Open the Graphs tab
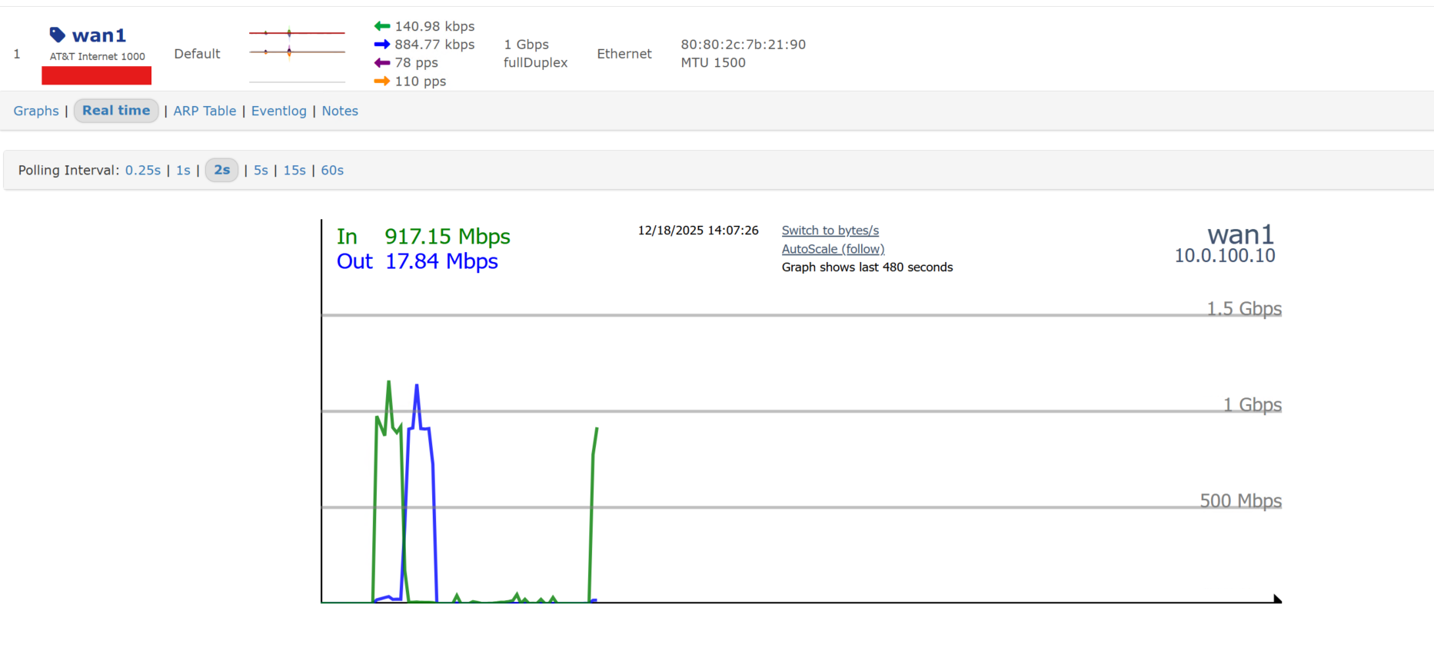This screenshot has width=1434, height=651. [x=36, y=111]
